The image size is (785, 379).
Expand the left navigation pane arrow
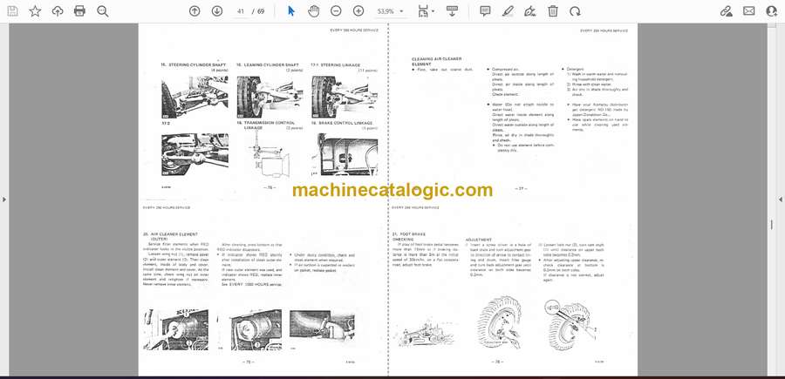click(x=4, y=200)
